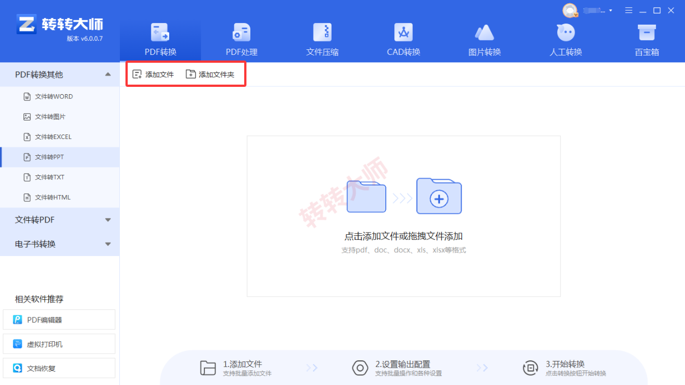The image size is (685, 385).
Task: Select 文件转WORD in sidebar
Action: (x=59, y=96)
